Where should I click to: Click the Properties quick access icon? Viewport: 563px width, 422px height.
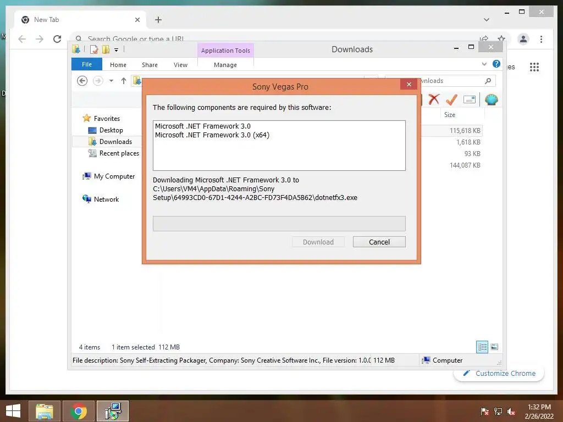click(x=93, y=49)
